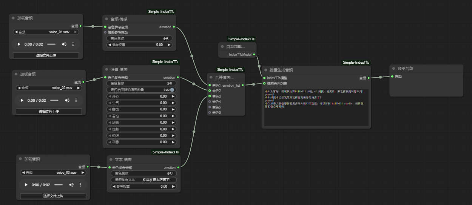472x205 pixels.
Task: Click the 音色4 input port
Action: coord(209,102)
